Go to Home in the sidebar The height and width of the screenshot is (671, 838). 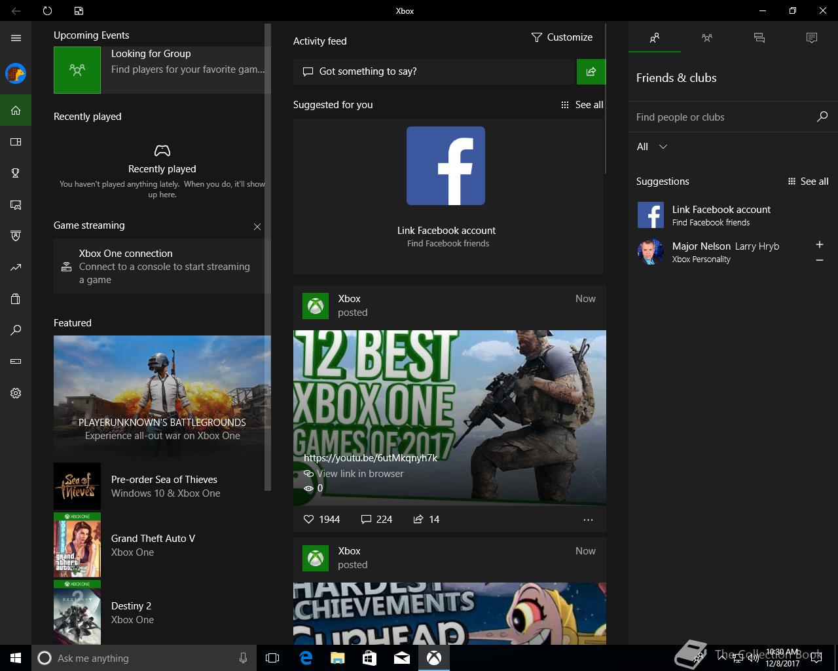pos(16,110)
